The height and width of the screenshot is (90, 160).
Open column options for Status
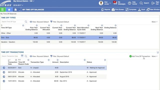tap(105, 60)
